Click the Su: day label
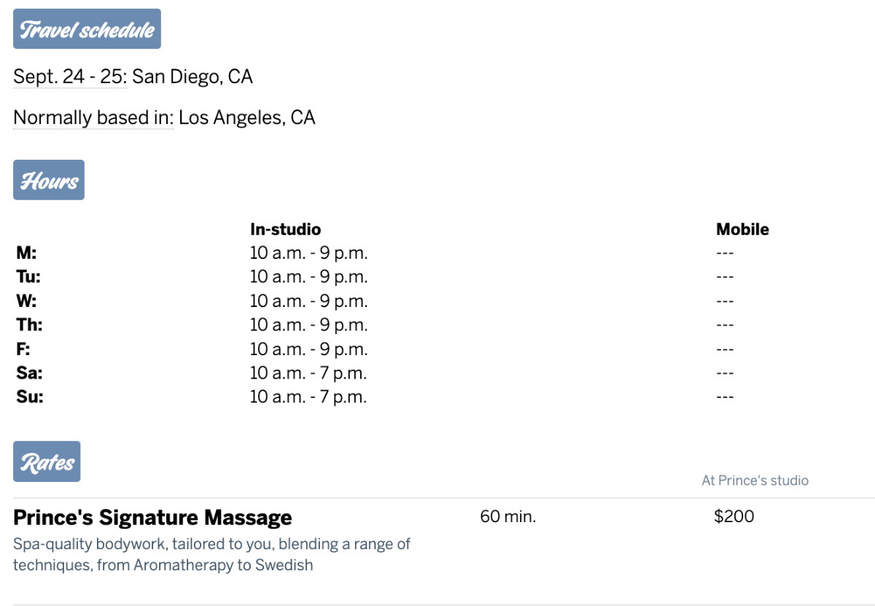875x606 pixels. [x=30, y=397]
